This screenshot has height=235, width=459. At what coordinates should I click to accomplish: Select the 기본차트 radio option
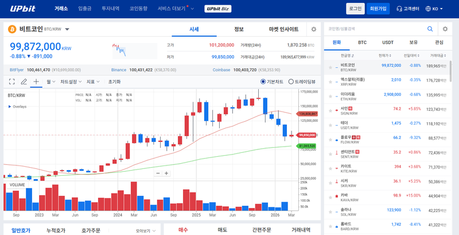[x=263, y=82]
